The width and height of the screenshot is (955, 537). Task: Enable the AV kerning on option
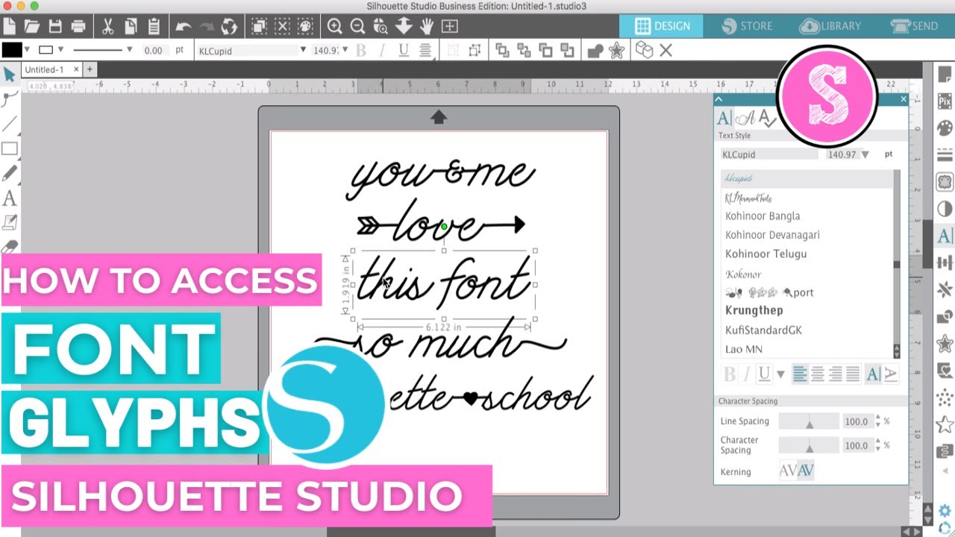806,471
